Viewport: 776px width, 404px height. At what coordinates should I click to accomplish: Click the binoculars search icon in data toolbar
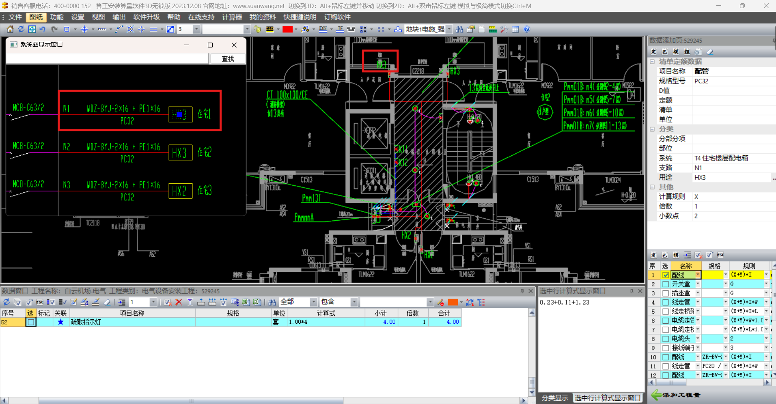tap(272, 302)
